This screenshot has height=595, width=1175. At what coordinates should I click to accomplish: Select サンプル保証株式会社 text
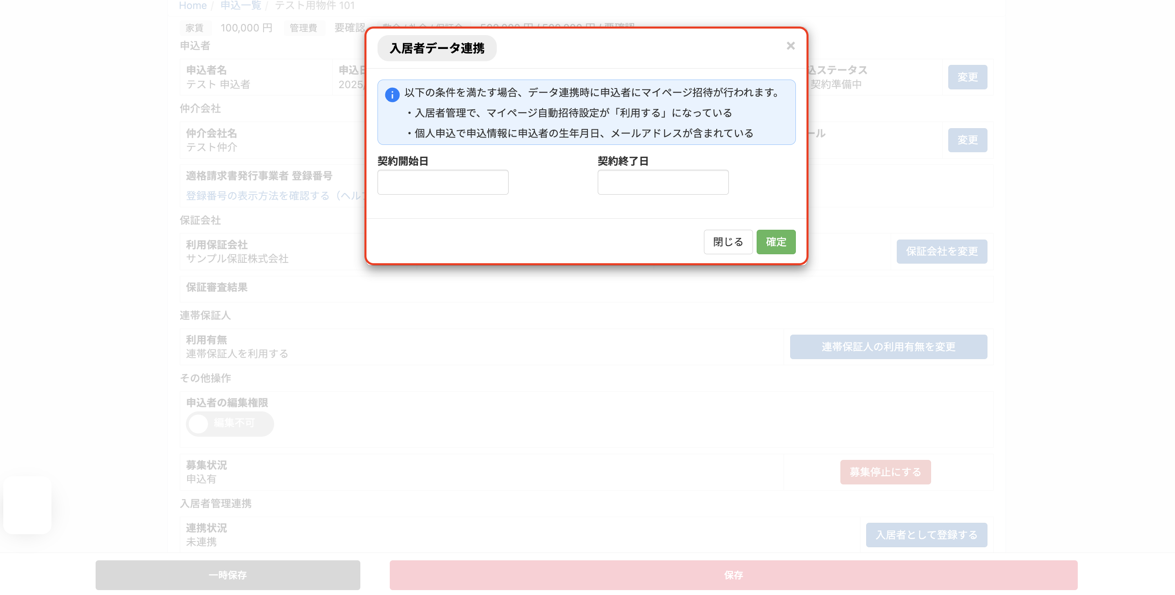point(237,259)
